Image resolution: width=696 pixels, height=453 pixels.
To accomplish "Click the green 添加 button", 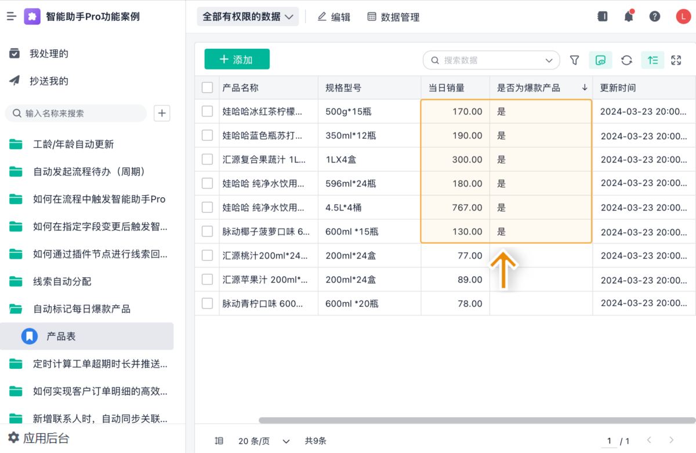I will (x=237, y=60).
